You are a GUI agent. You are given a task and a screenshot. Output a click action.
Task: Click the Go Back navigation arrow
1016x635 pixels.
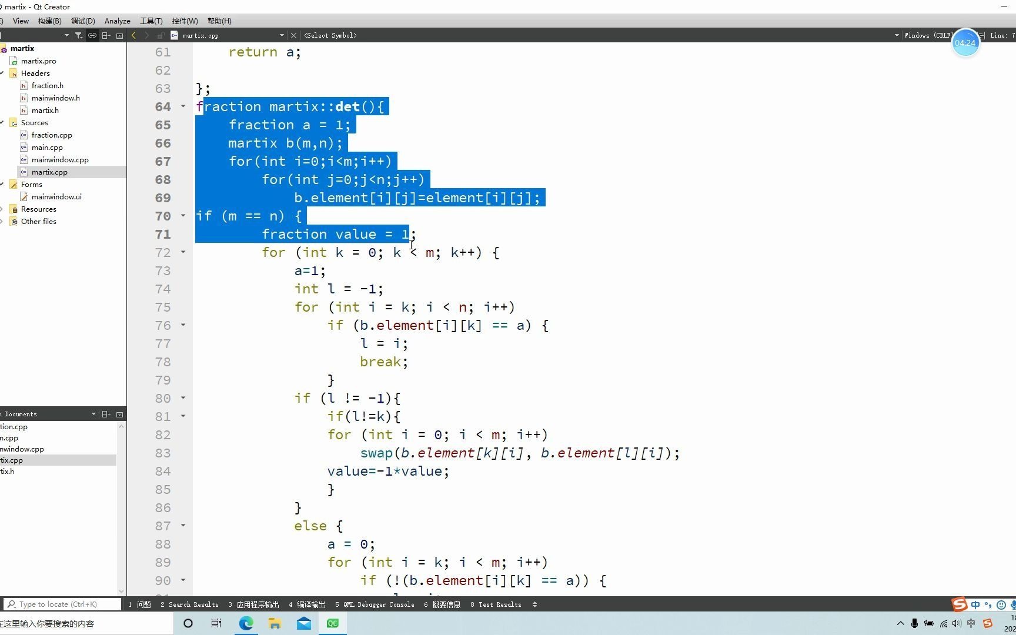[134, 35]
